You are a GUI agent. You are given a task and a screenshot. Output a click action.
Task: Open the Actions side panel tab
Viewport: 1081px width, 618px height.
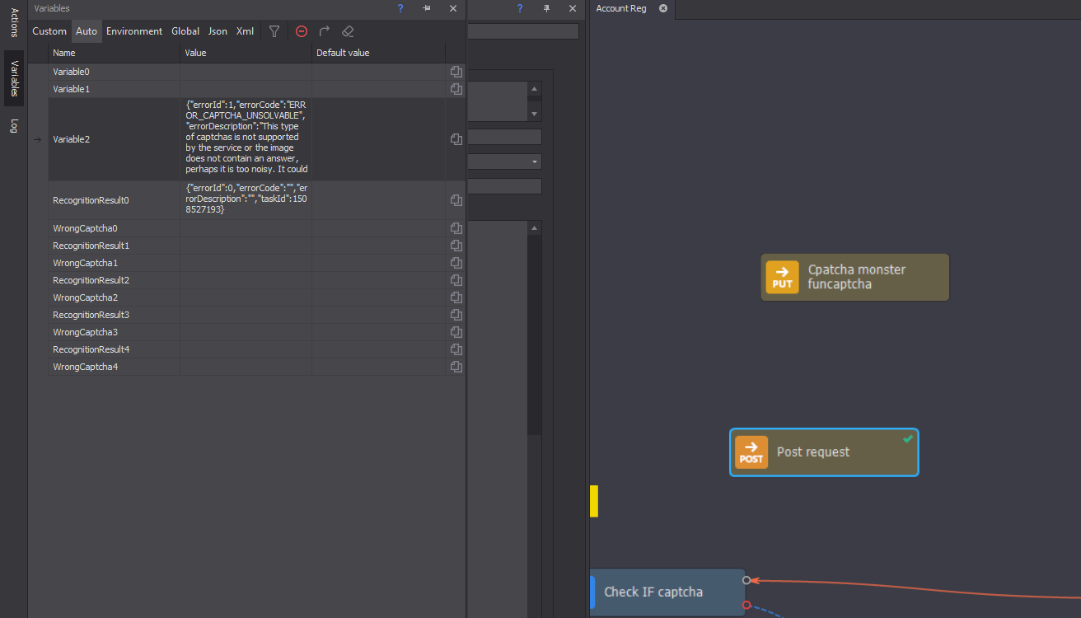(x=14, y=23)
